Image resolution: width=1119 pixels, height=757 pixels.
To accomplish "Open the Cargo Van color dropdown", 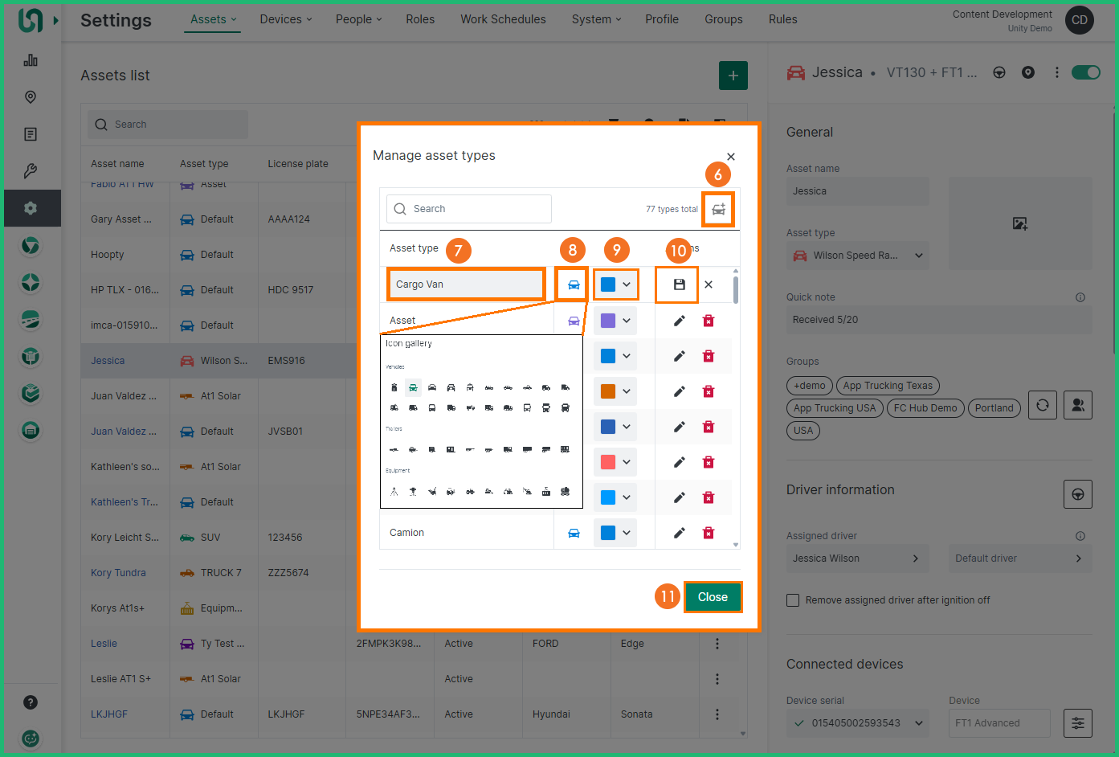I will click(x=616, y=284).
